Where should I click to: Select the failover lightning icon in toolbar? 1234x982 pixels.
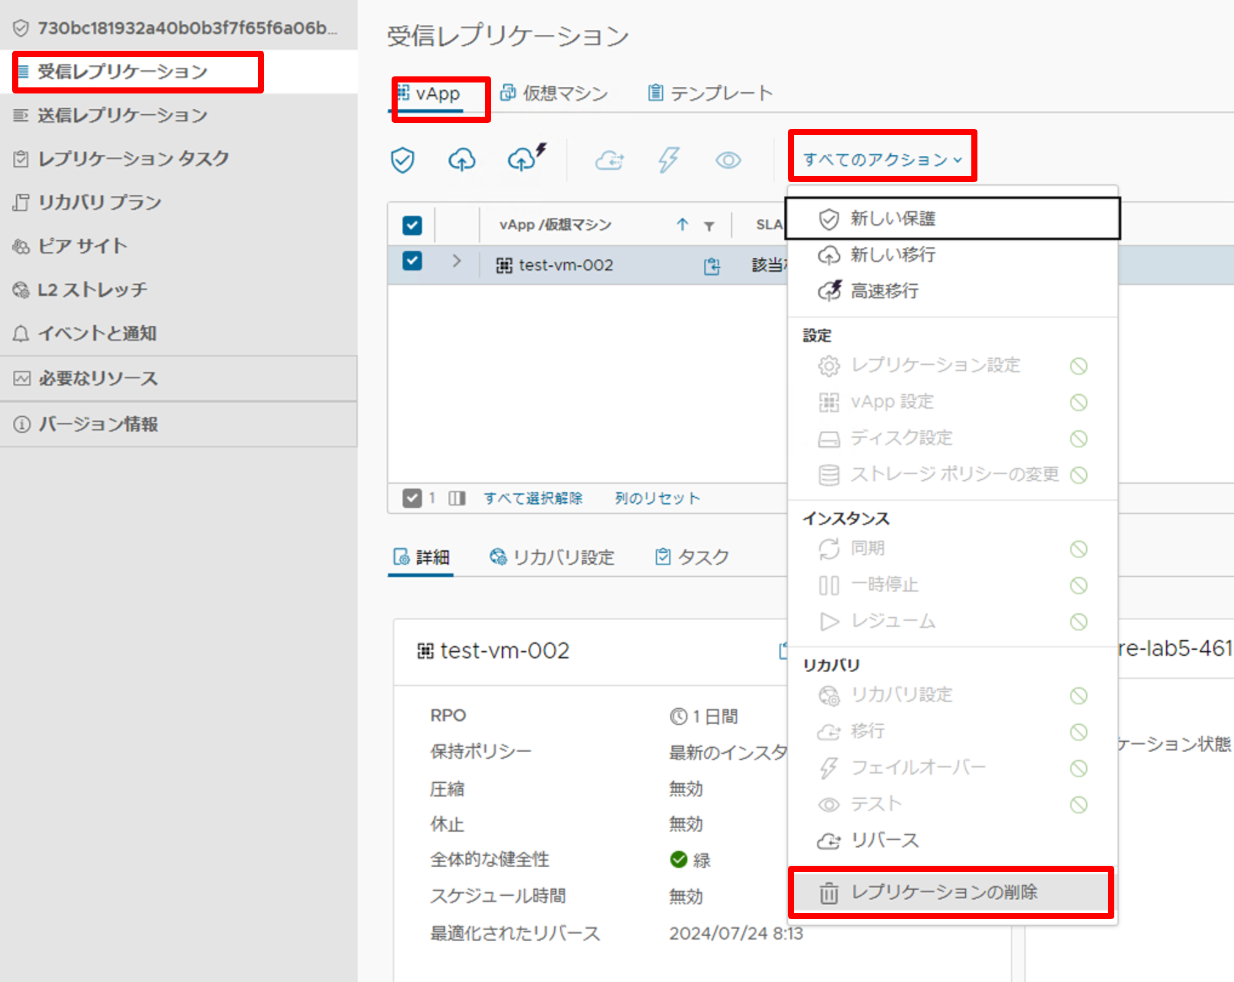(668, 159)
